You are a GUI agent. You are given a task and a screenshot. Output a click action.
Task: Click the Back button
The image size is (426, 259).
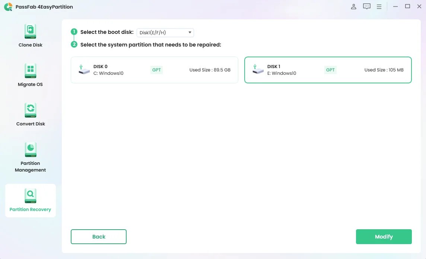coord(99,237)
